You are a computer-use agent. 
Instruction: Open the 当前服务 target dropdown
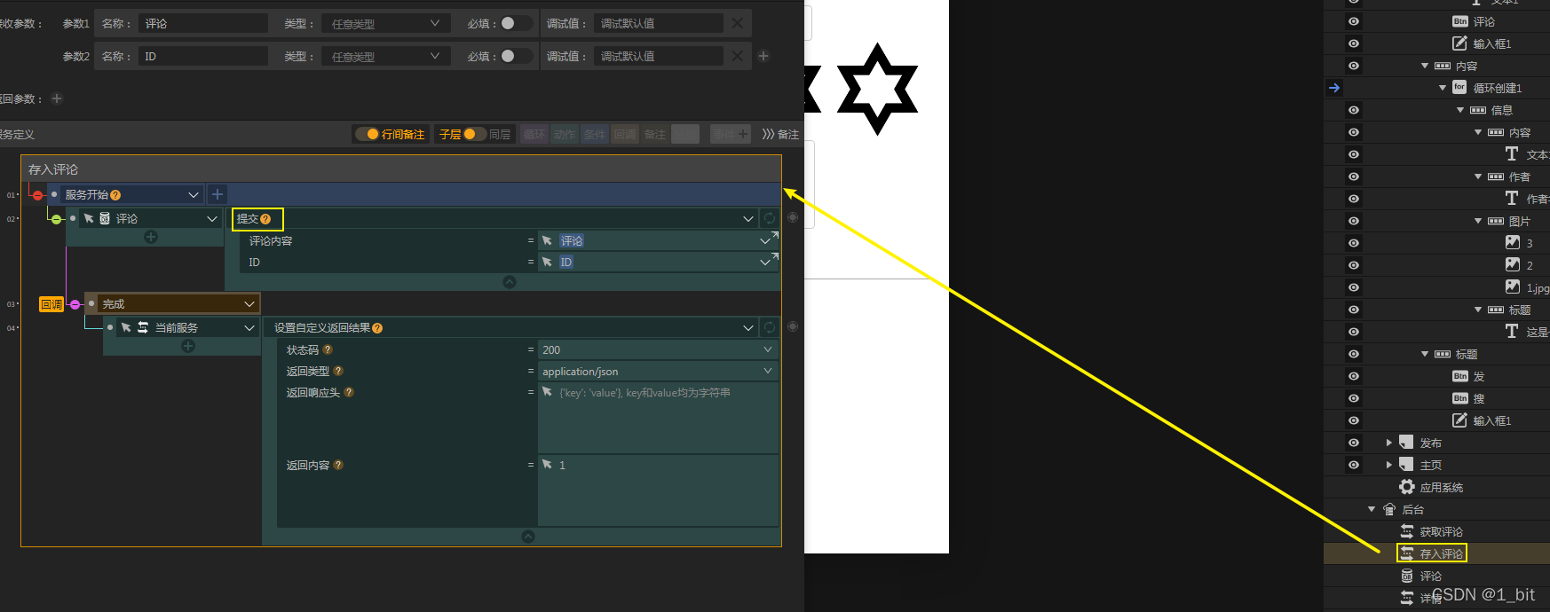249,327
